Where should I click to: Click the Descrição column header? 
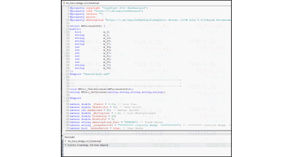(x=70, y=137)
